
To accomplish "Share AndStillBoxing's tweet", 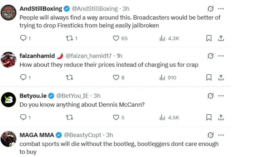I will [221, 38].
